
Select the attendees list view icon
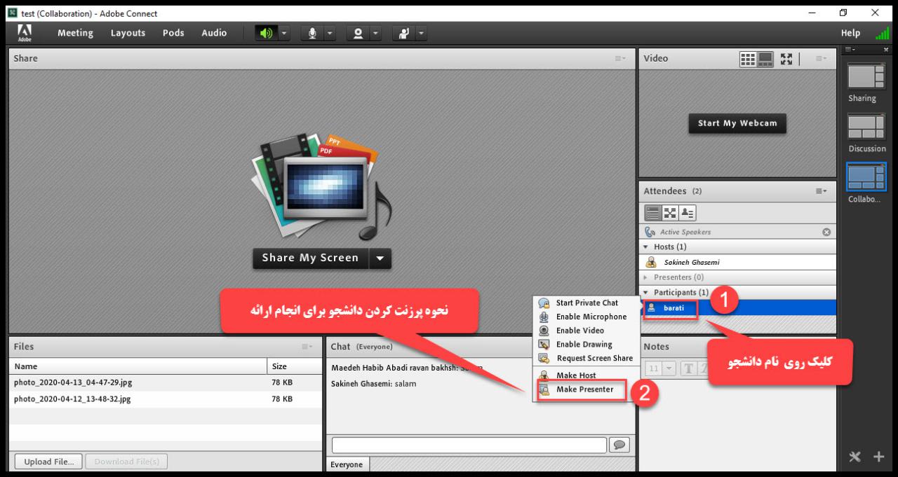click(x=652, y=212)
